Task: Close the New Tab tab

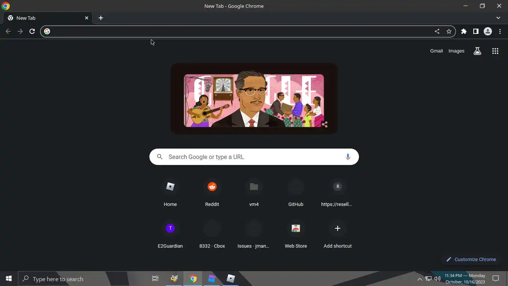Action: click(87, 18)
